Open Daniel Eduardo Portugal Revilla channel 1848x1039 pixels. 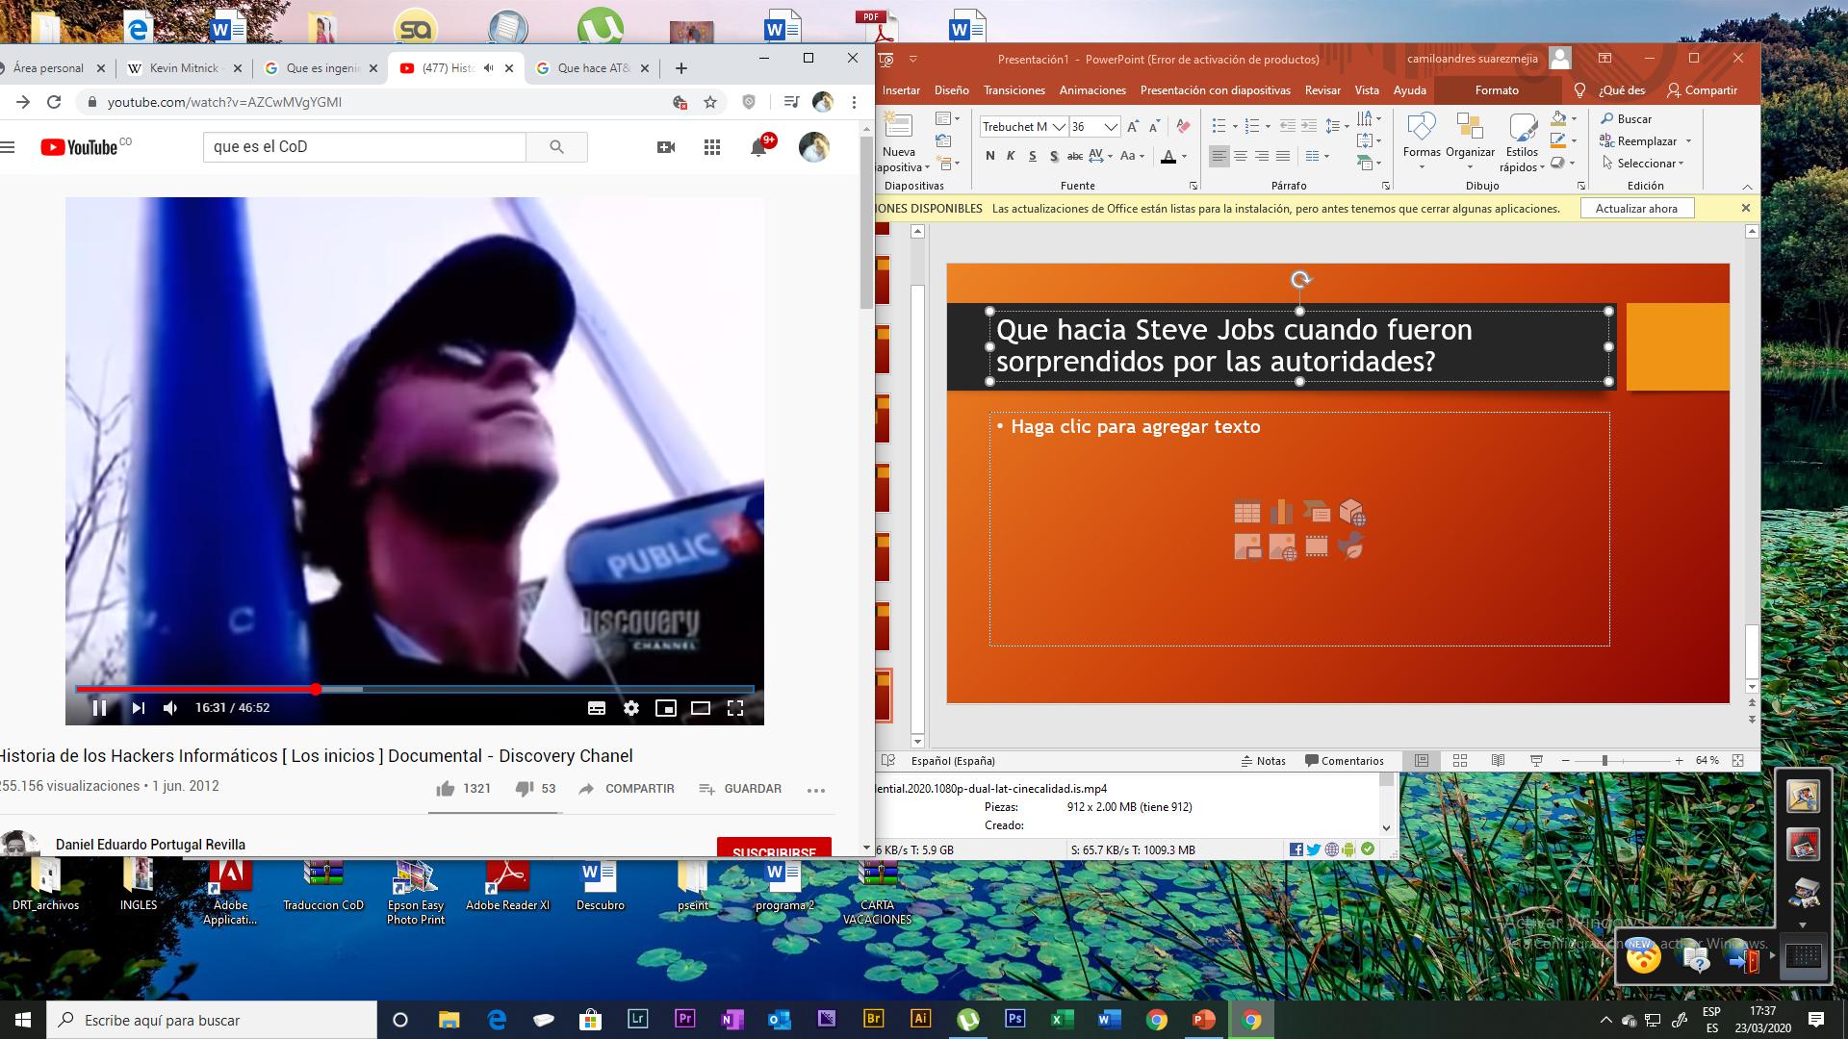click(150, 845)
